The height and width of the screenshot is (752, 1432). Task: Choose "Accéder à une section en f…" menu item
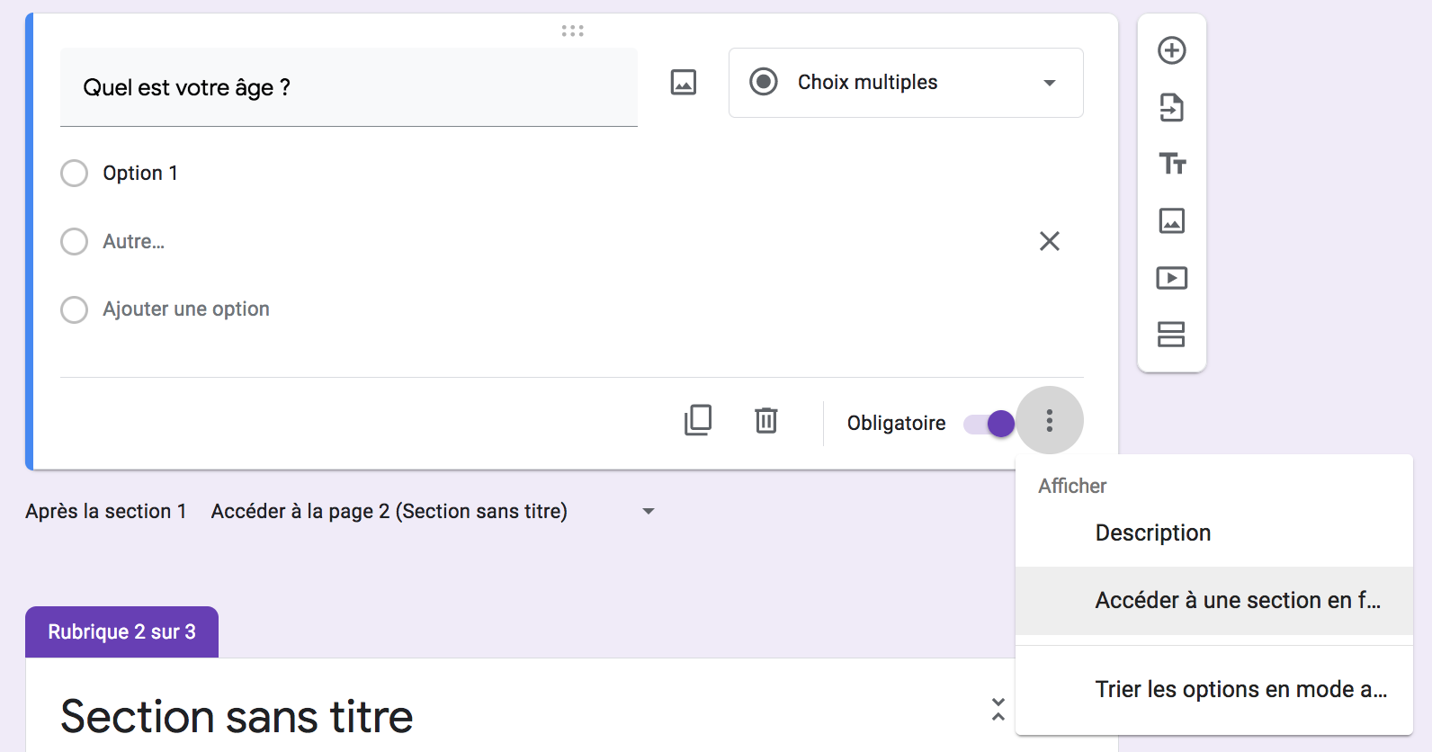click(1214, 600)
